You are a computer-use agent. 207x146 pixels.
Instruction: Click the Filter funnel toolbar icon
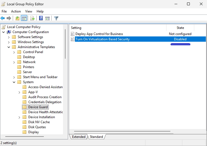tap(56, 18)
